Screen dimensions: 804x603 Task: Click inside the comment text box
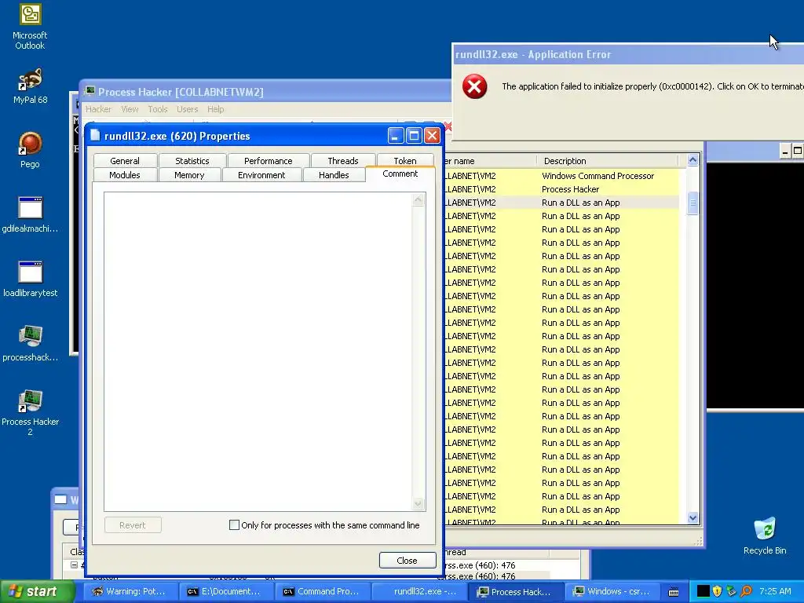pos(258,352)
